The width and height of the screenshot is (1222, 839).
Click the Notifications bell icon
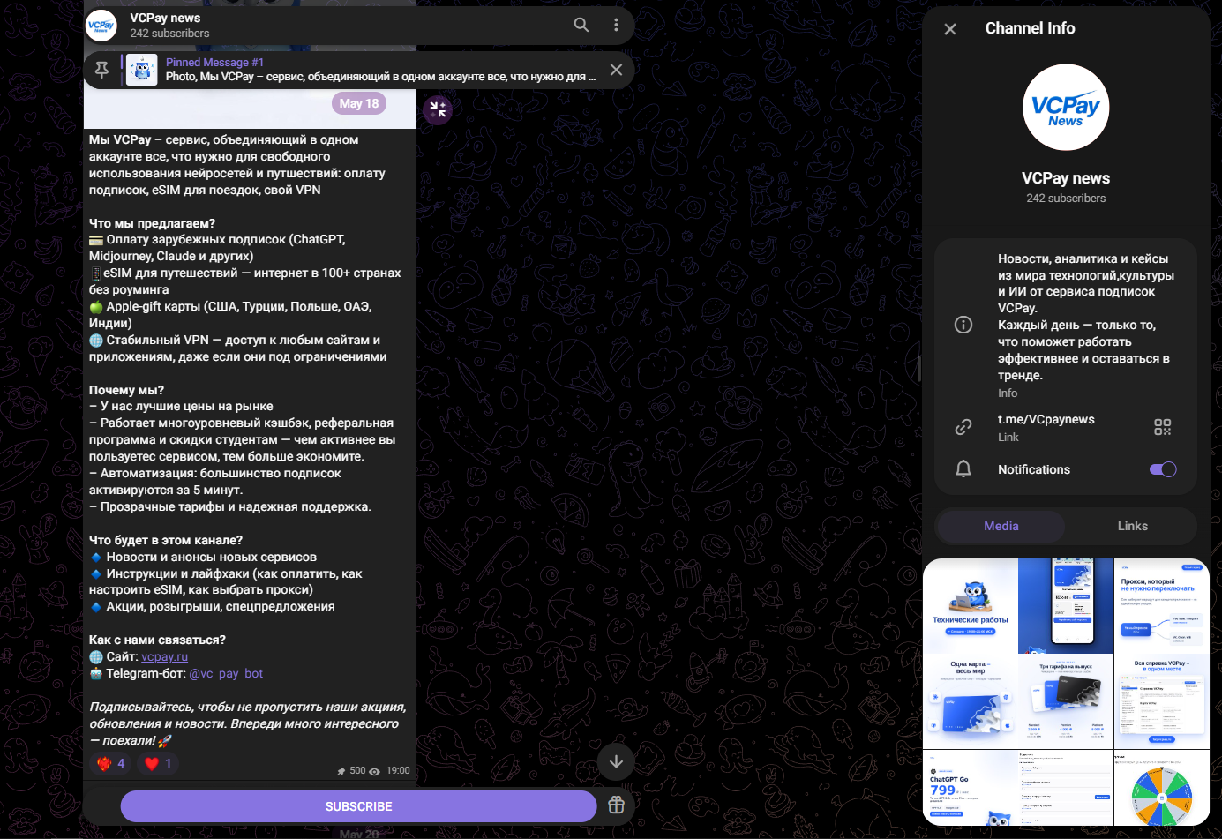(963, 469)
